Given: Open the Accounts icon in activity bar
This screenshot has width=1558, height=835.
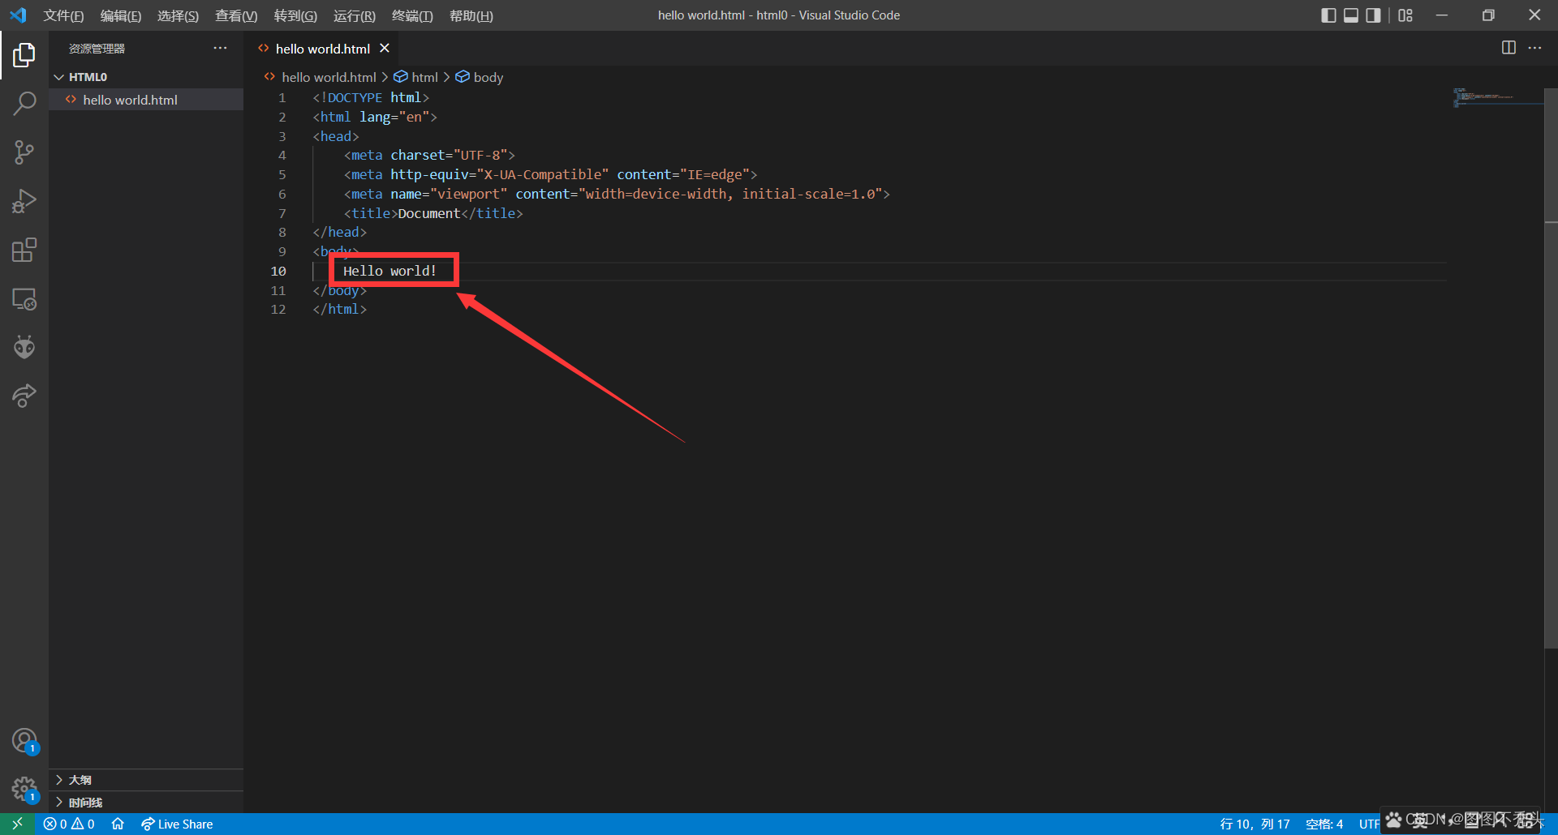Looking at the screenshot, I should 24,741.
